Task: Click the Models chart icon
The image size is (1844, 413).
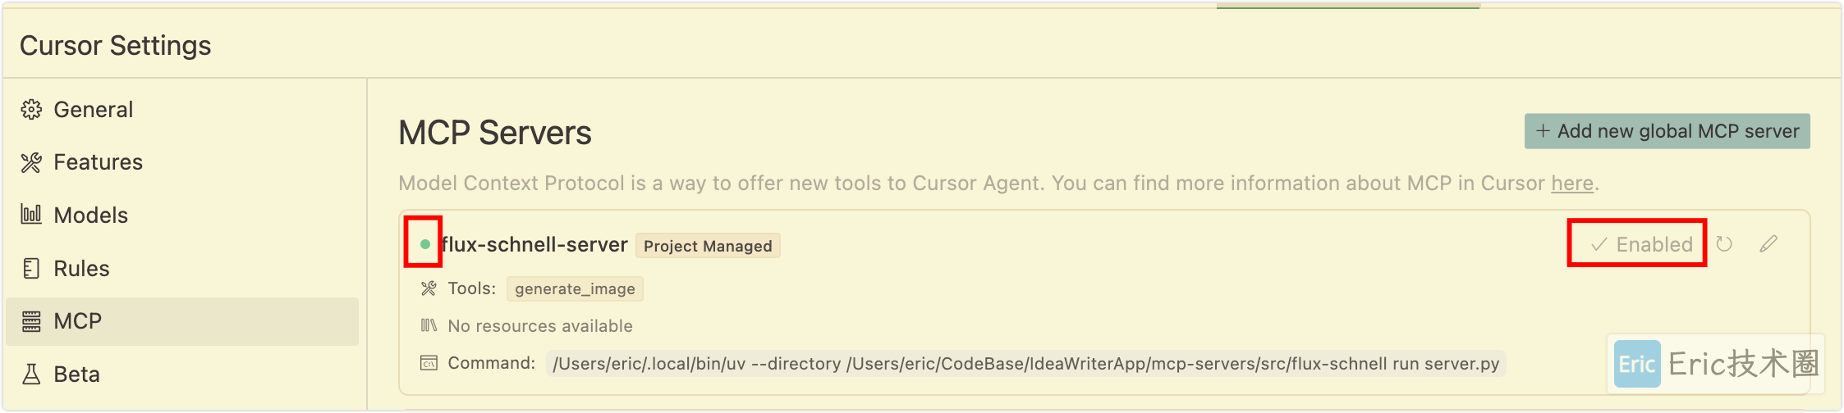Action: 31,215
